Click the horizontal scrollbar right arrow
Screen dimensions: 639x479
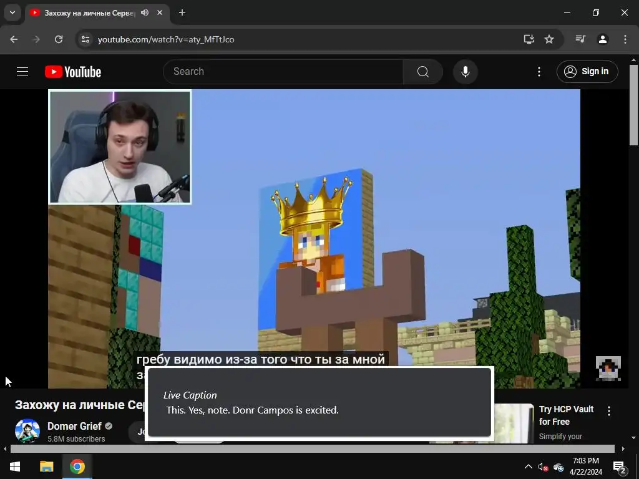point(623,449)
